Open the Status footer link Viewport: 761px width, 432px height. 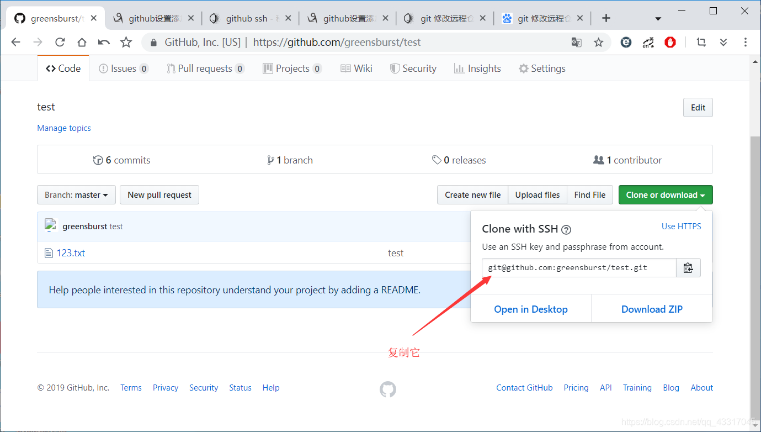240,388
